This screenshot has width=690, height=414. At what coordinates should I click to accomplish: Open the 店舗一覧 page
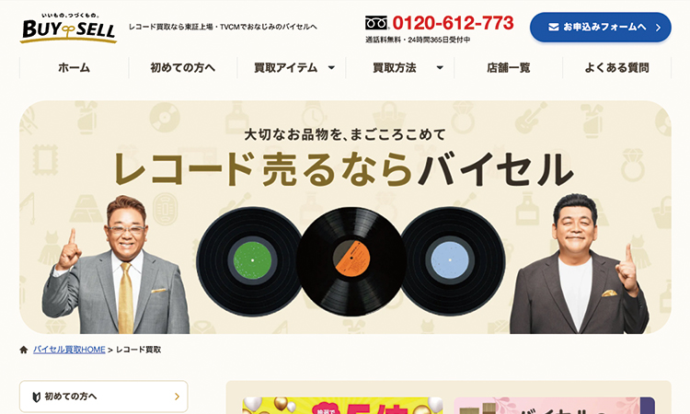509,68
